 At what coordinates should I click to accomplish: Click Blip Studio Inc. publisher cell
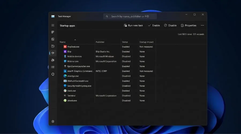(x=103, y=52)
